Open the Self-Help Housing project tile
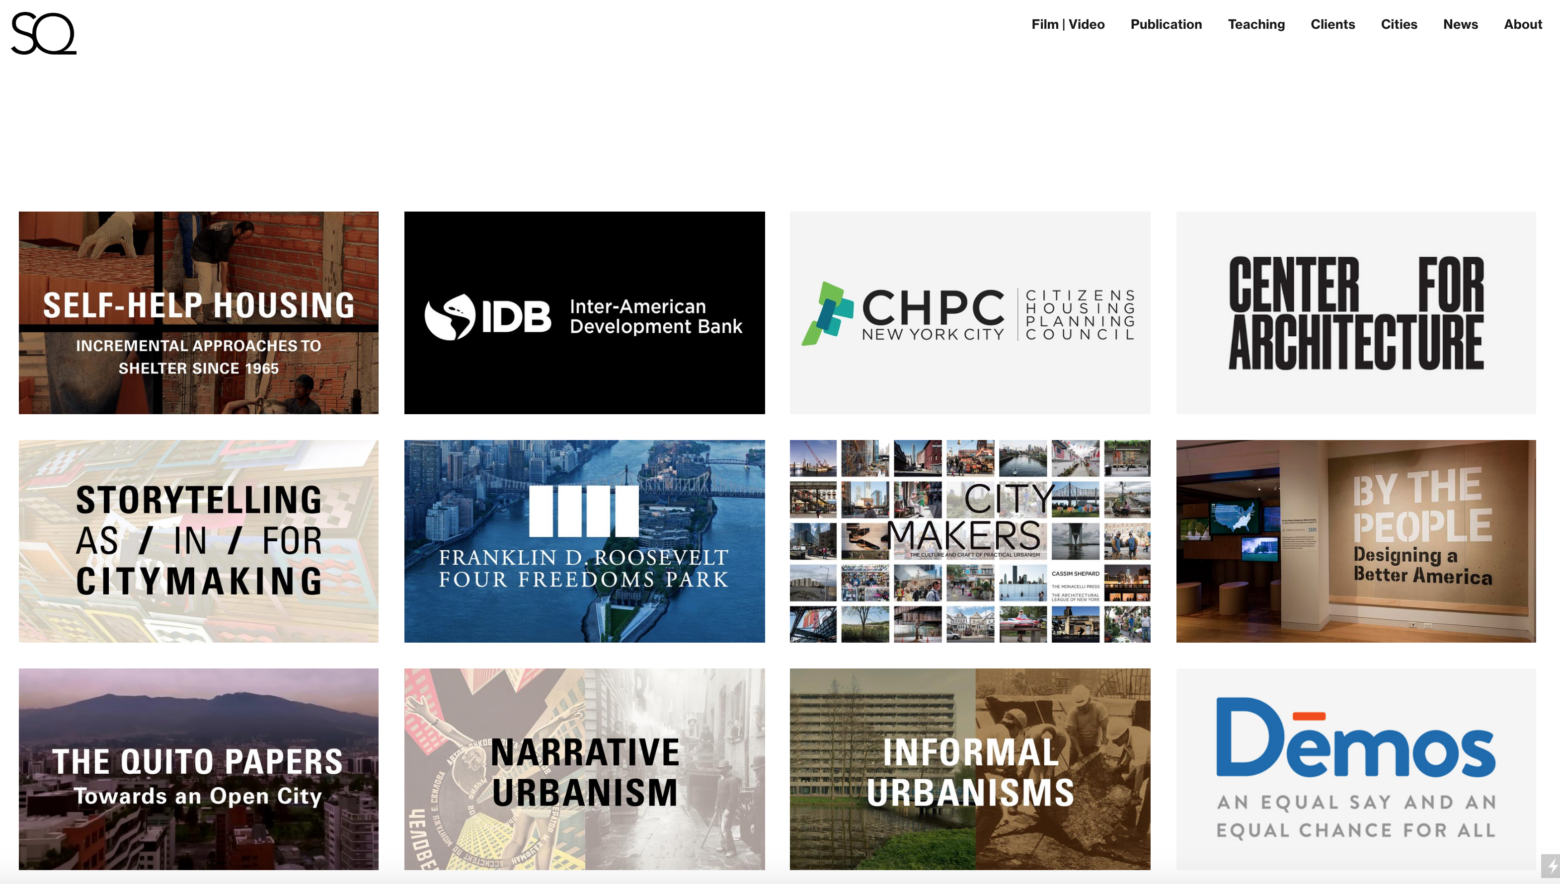The height and width of the screenshot is (884, 1560). click(x=199, y=313)
